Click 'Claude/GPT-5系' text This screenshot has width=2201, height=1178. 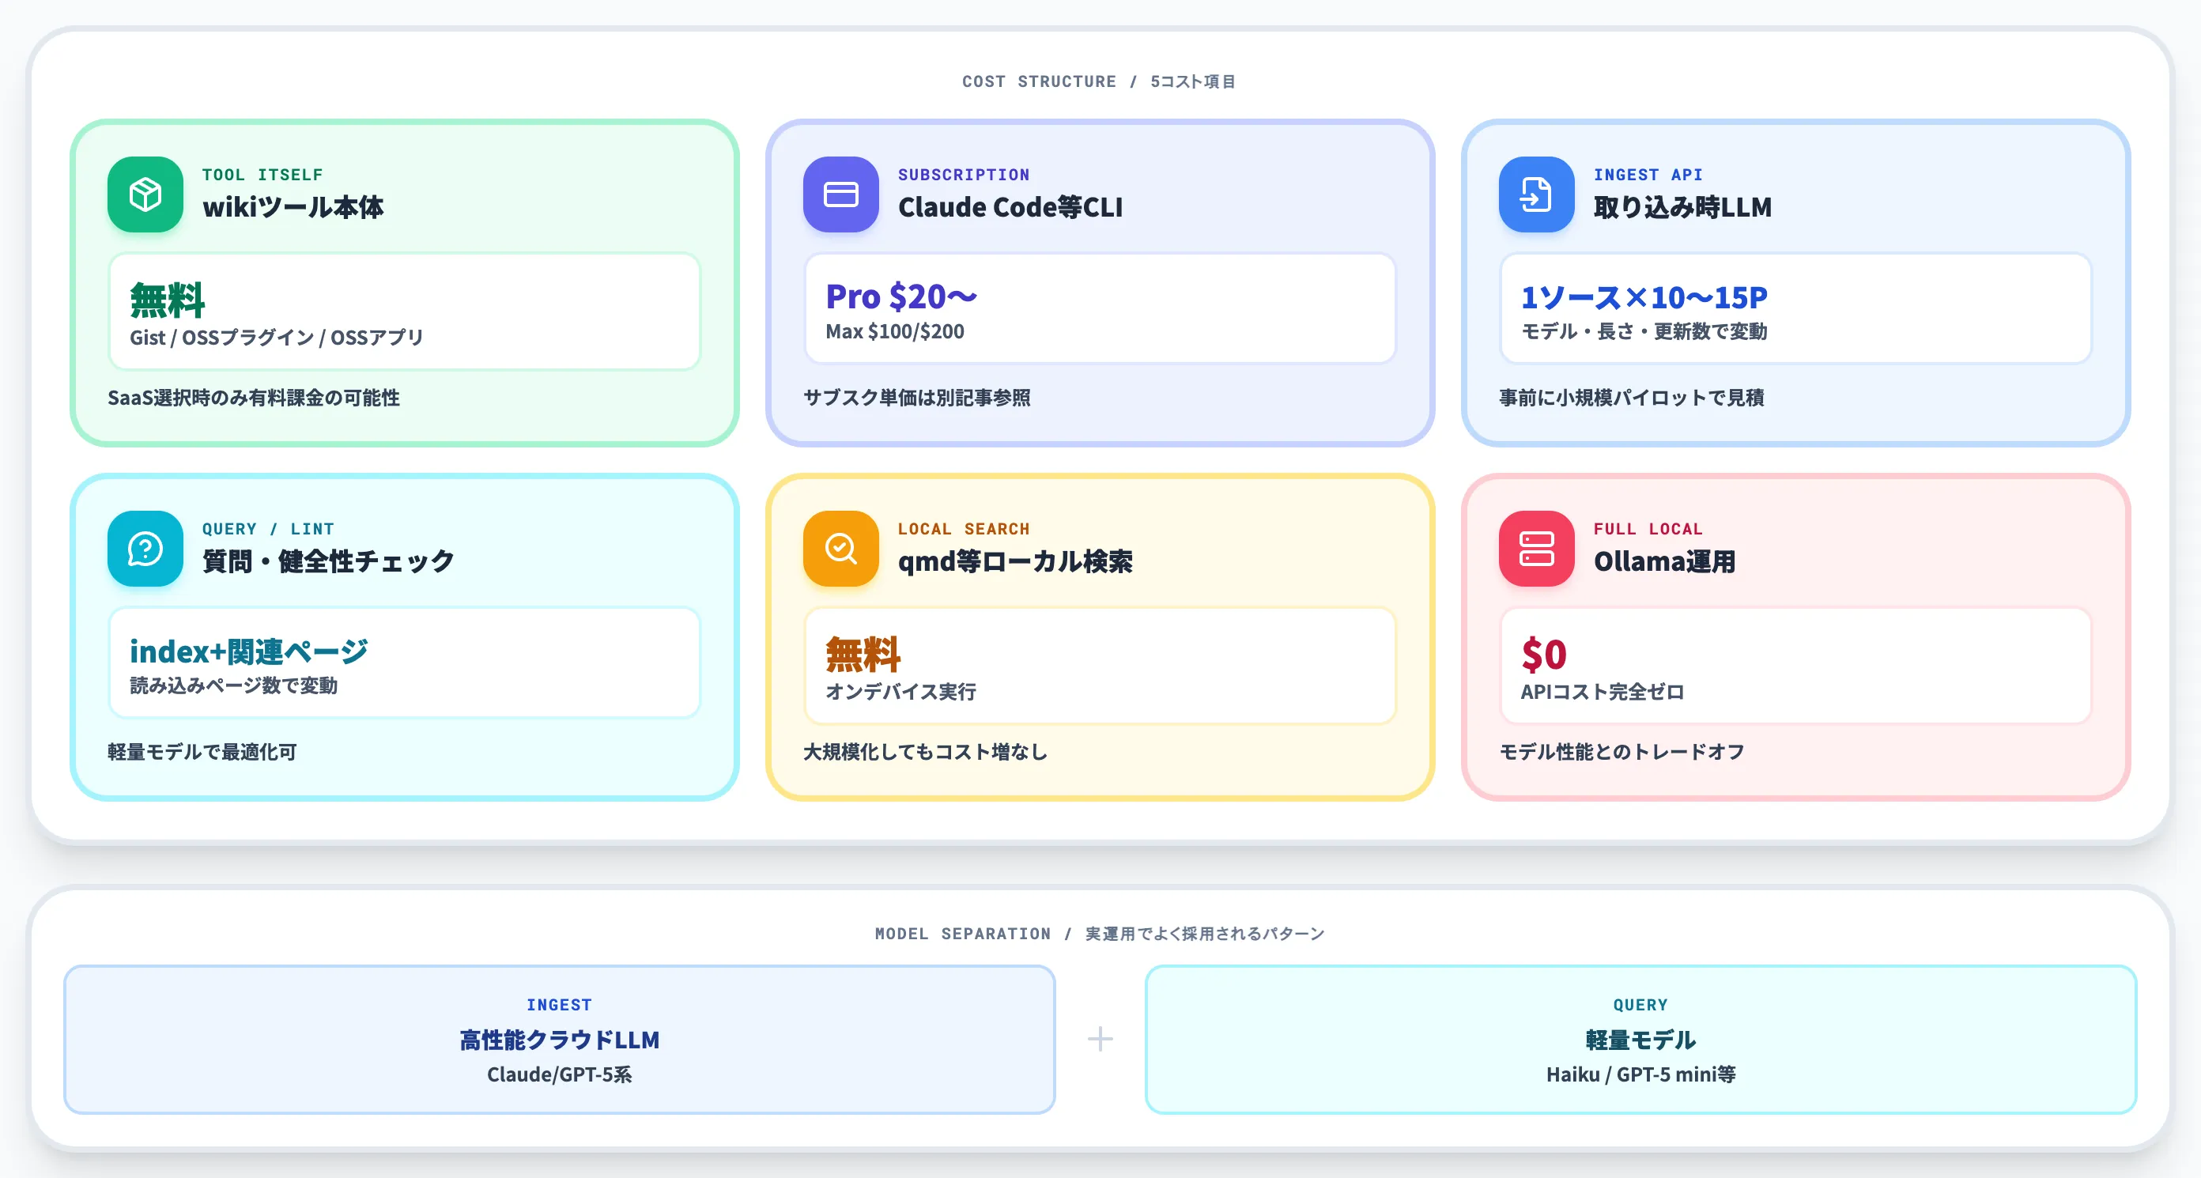(x=560, y=1074)
